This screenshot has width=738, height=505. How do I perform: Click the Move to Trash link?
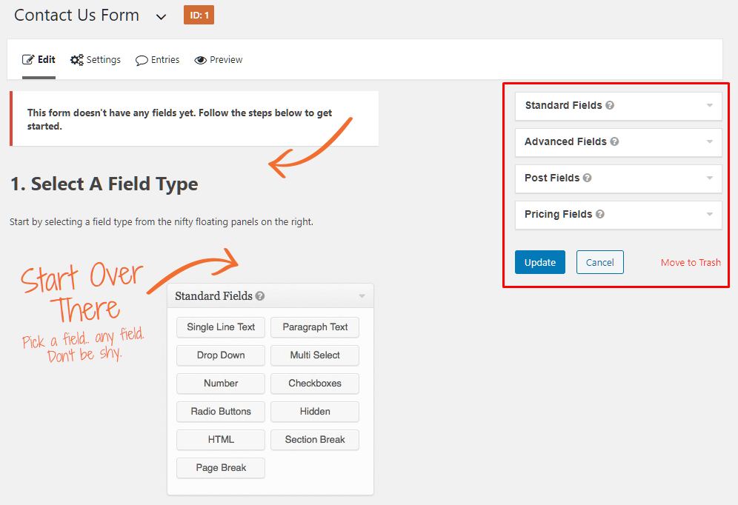[691, 262]
